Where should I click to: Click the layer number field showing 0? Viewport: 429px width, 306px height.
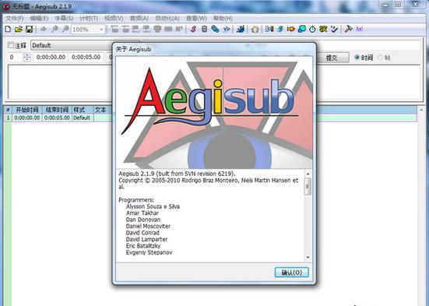pyautogui.click(x=16, y=57)
